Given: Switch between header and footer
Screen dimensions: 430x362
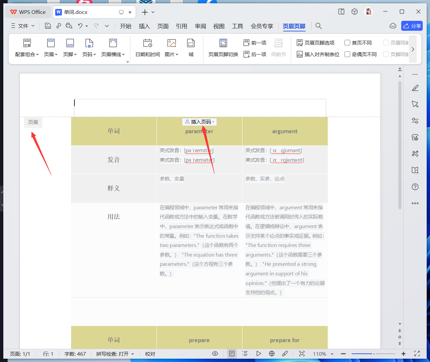Looking at the screenshot, I should [223, 48].
